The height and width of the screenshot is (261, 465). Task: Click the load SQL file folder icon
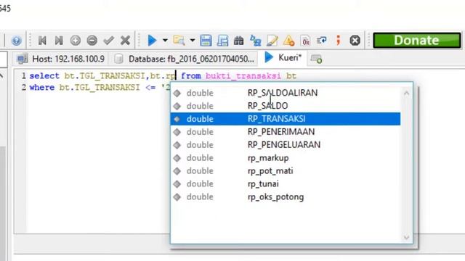click(x=179, y=41)
